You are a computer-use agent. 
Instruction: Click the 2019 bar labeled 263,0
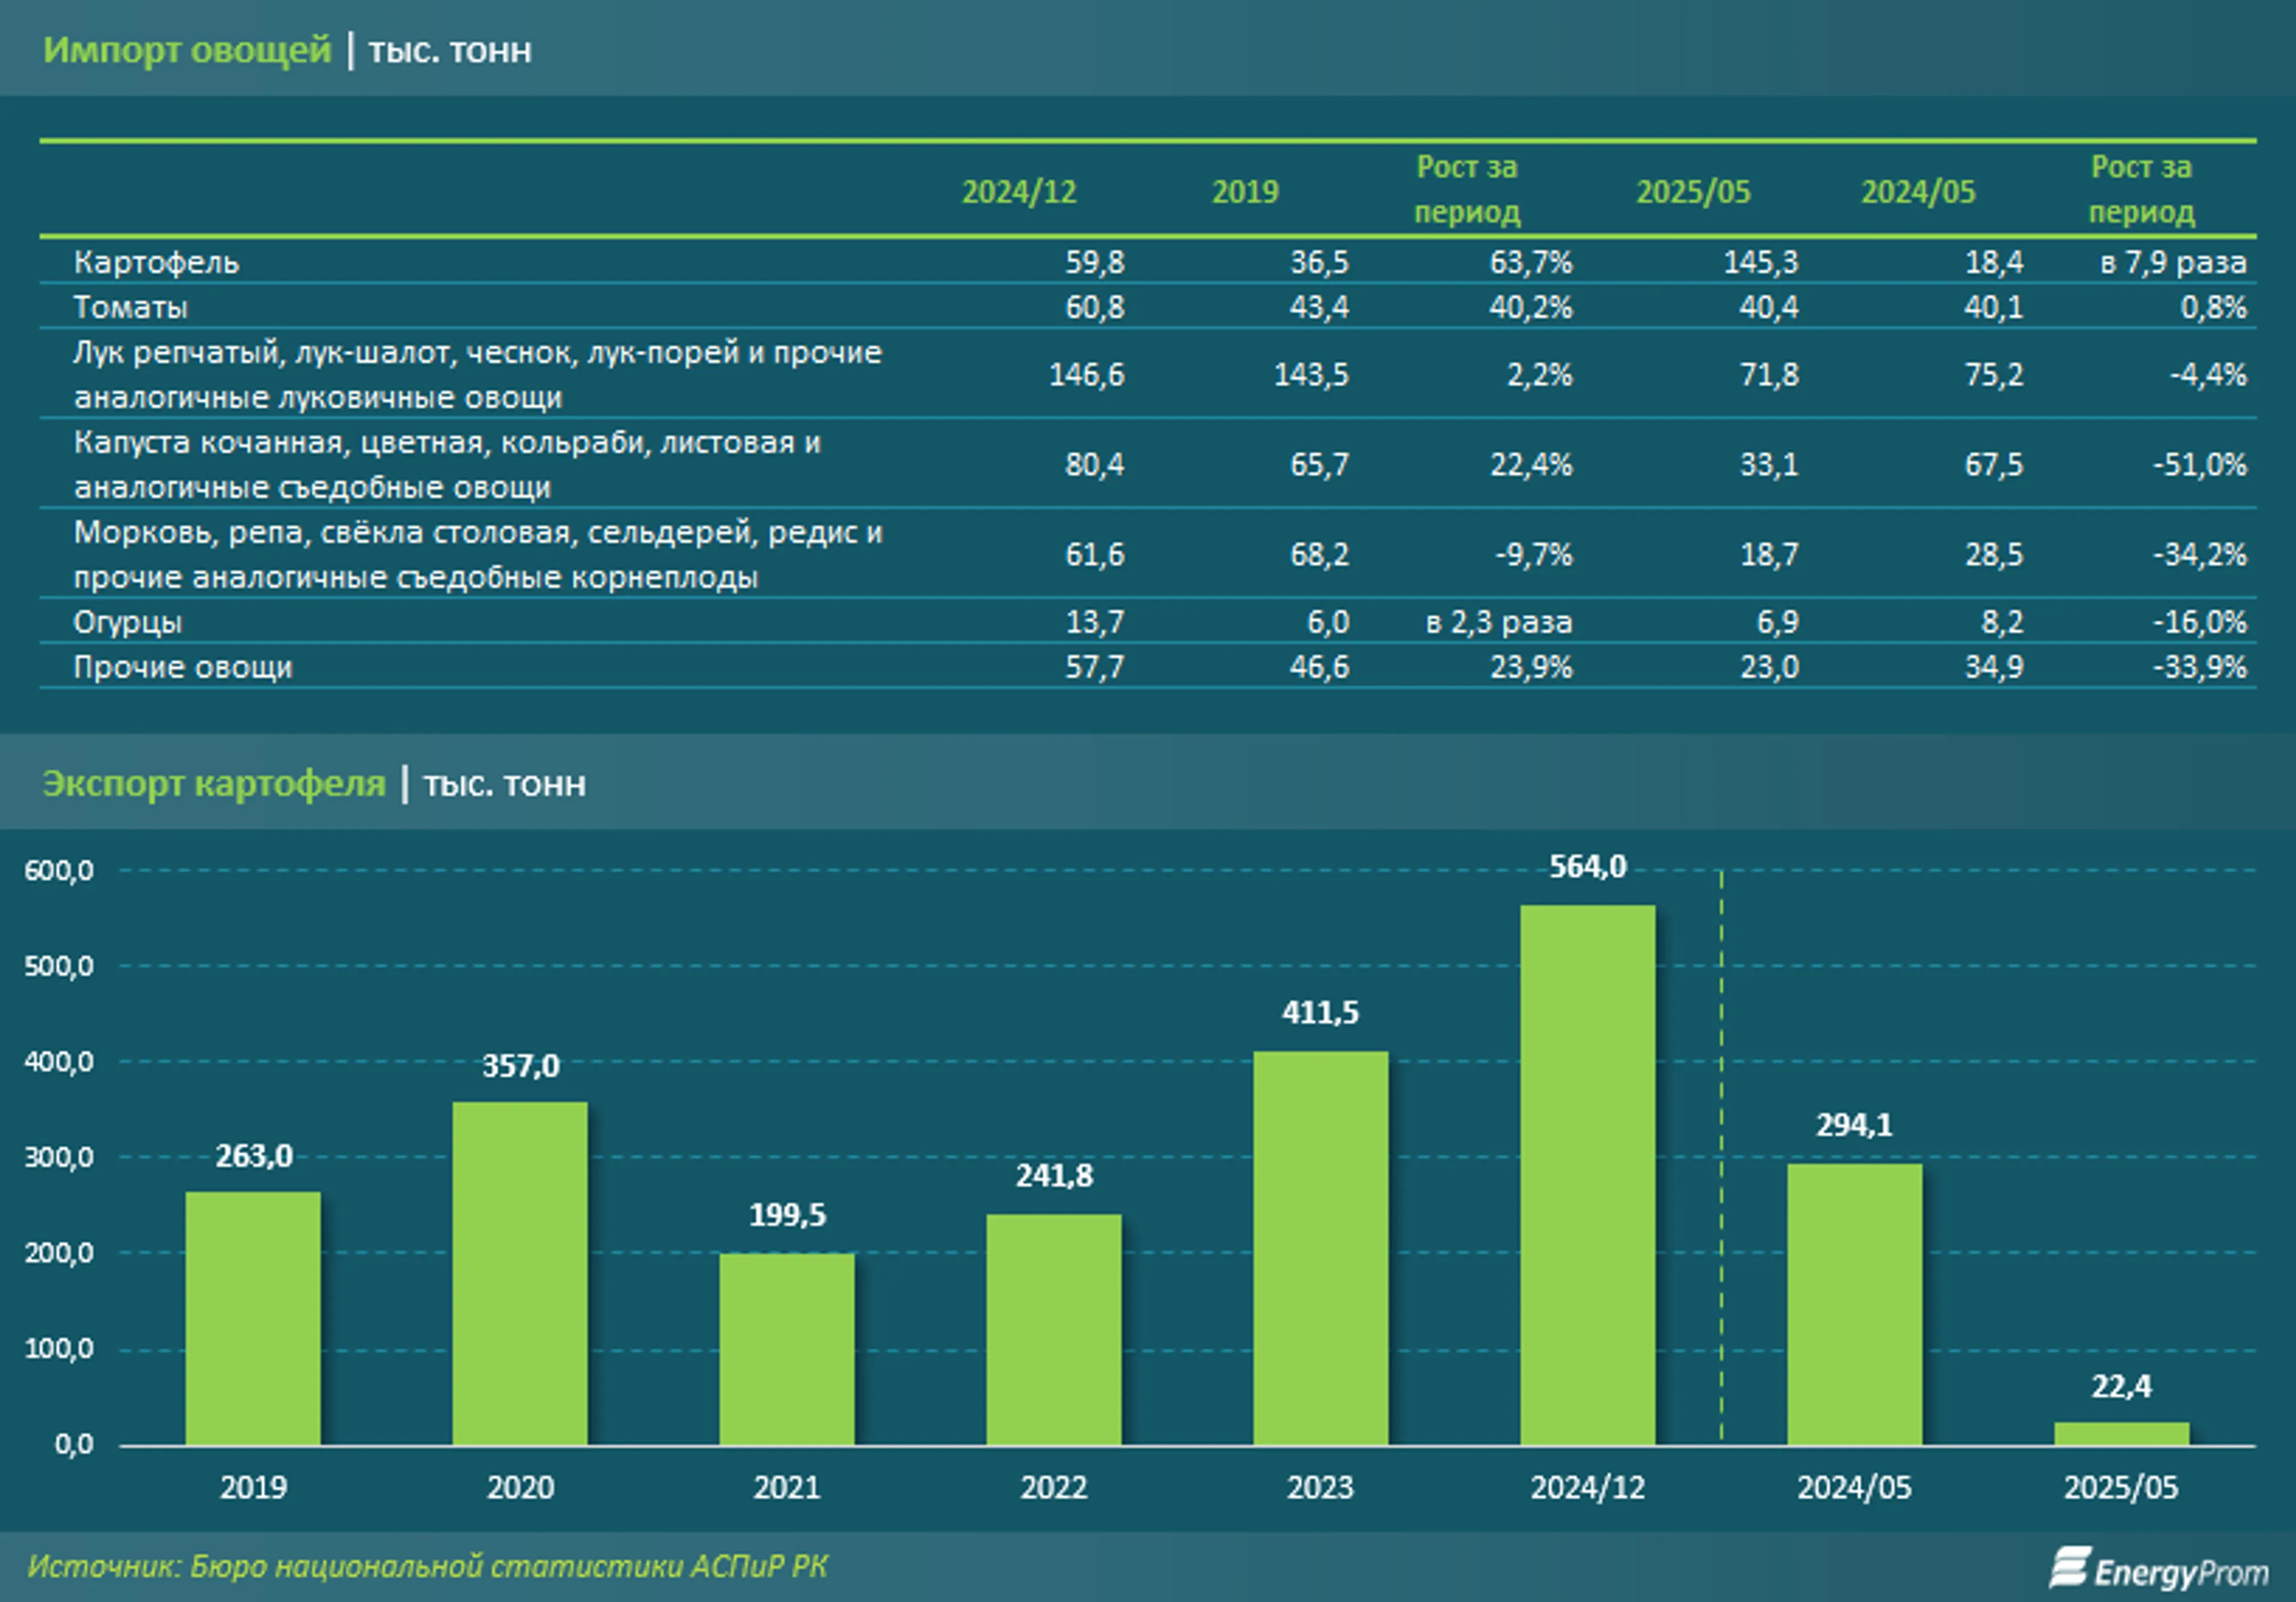[x=253, y=1318]
